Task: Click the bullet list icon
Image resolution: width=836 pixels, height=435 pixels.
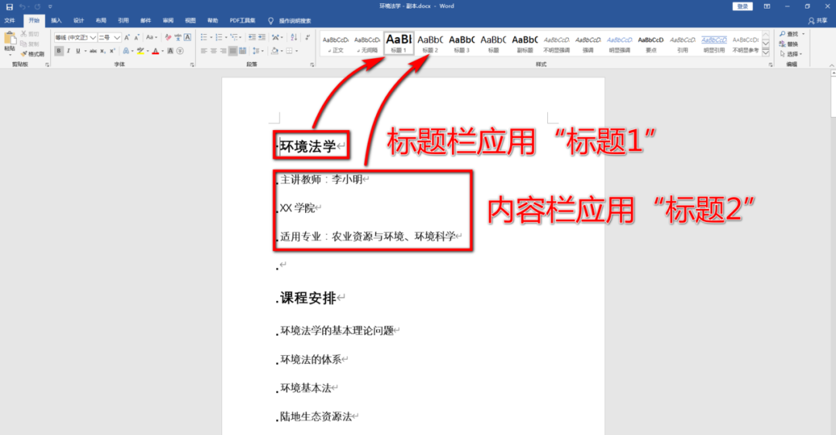Action: [x=204, y=37]
